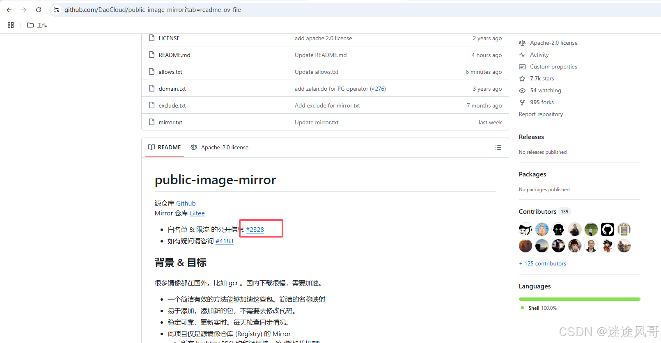661x343 pixels.
Task: Open issue #4183 link
Action: point(225,241)
